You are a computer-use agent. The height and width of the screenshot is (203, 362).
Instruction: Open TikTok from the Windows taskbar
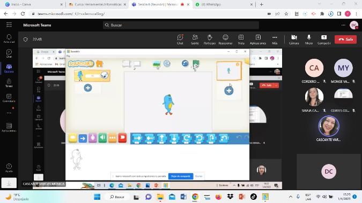point(254,197)
